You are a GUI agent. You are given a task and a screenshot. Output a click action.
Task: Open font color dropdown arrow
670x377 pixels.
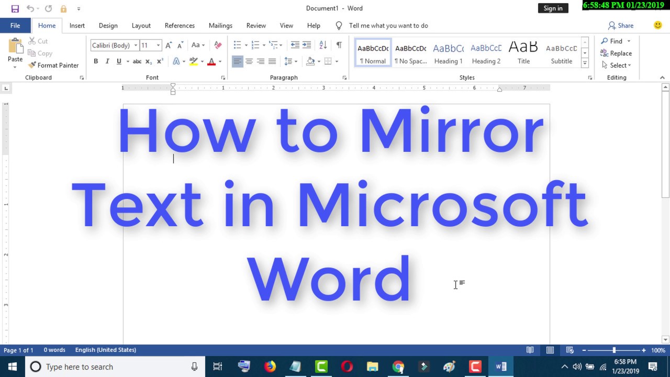tap(220, 62)
